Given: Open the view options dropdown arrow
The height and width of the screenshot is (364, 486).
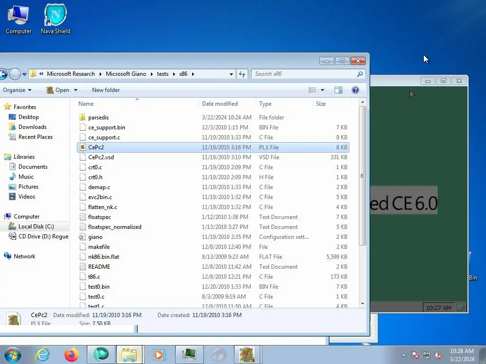Looking at the screenshot, I should coord(322,90).
